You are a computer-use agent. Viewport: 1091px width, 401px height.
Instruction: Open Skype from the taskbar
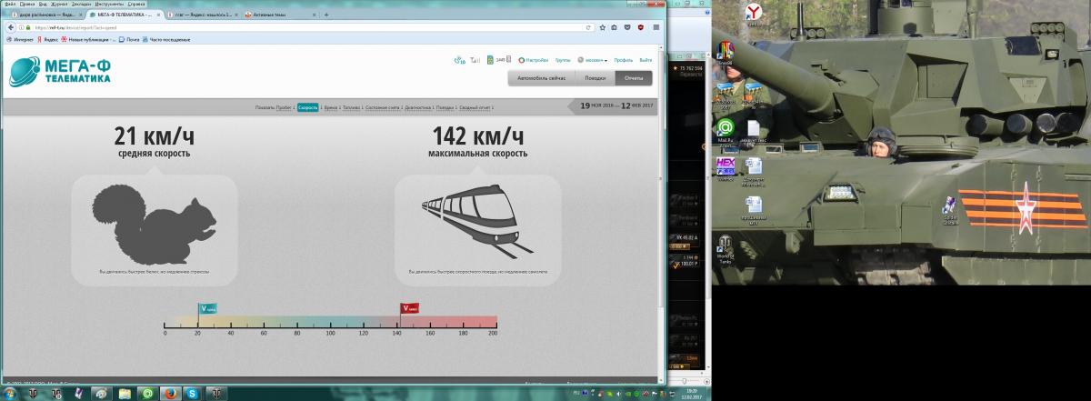193,393
